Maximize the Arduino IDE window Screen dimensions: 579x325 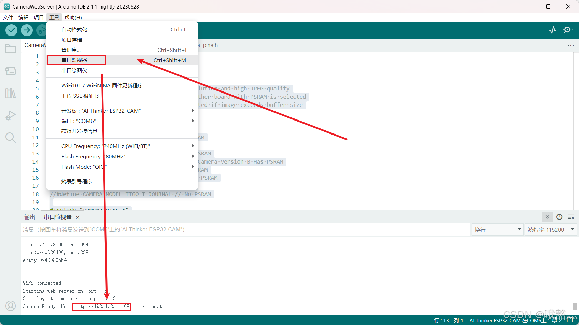[548, 6]
